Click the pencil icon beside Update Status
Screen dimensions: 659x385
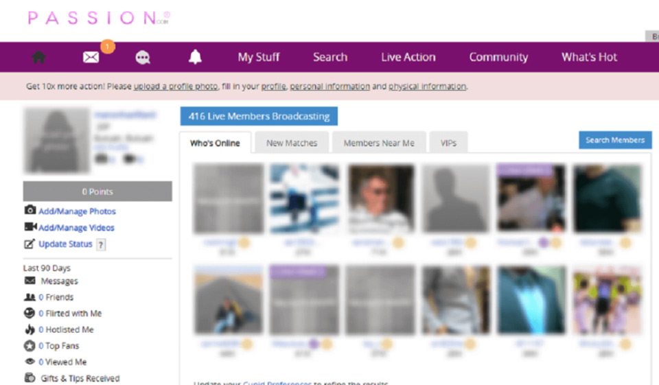(x=30, y=244)
